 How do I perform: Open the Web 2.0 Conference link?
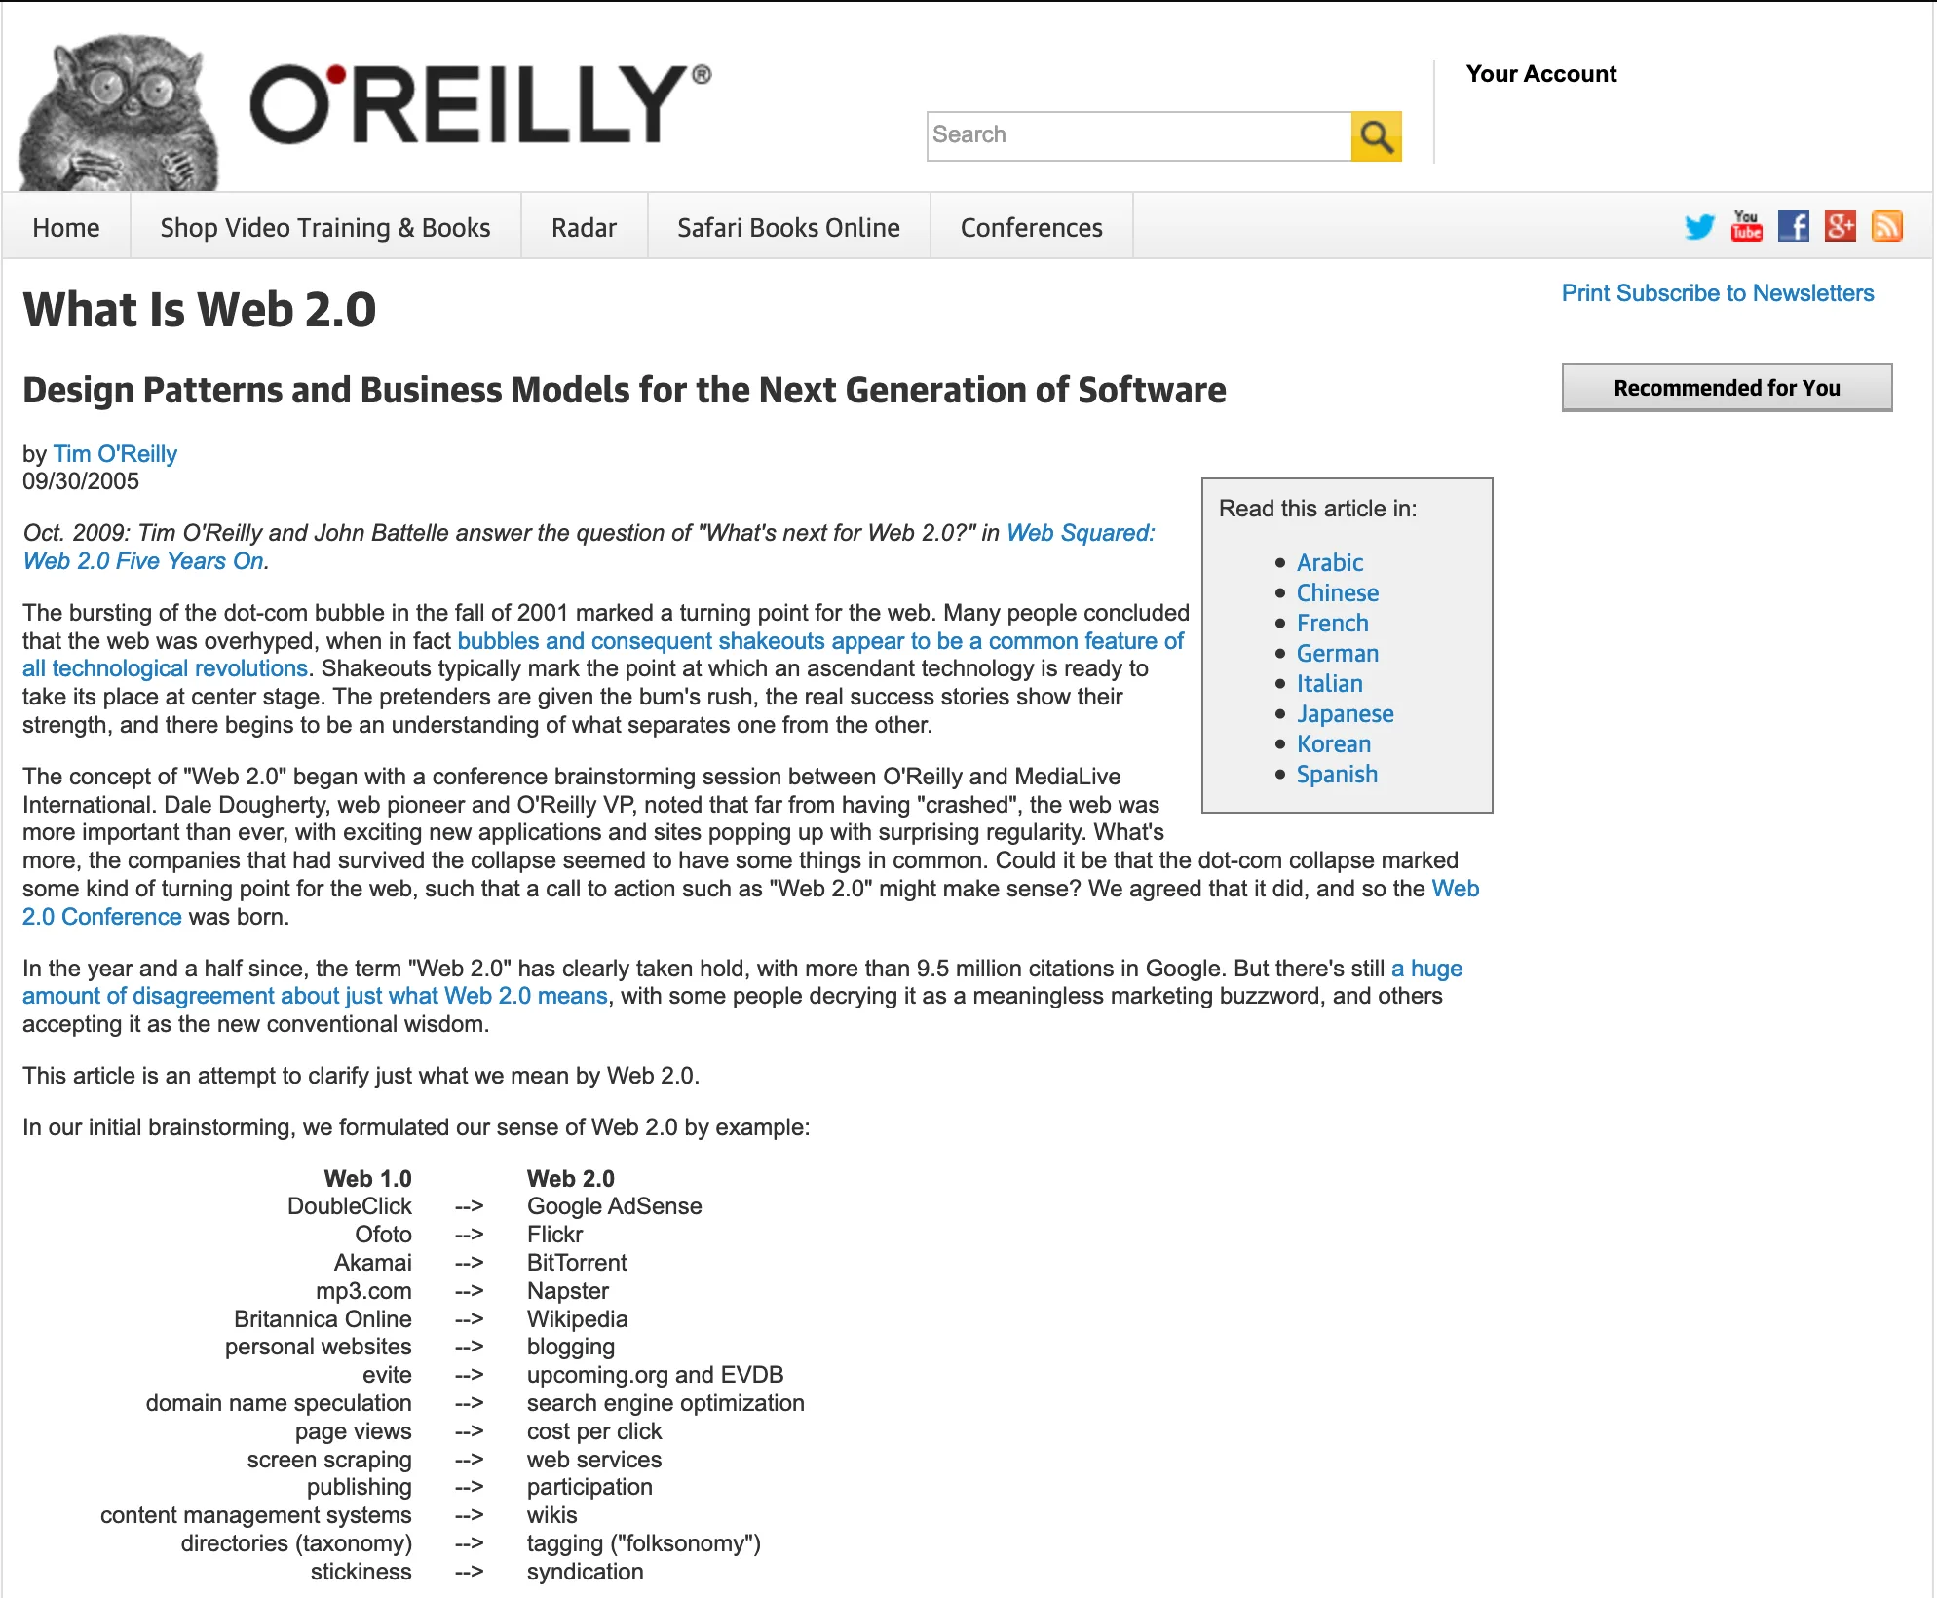tap(101, 917)
